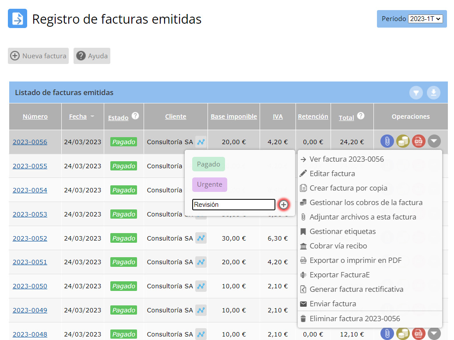This screenshot has width=454, height=340.
Task: Open the Período 2023-1T dropdown
Action: pos(425,19)
